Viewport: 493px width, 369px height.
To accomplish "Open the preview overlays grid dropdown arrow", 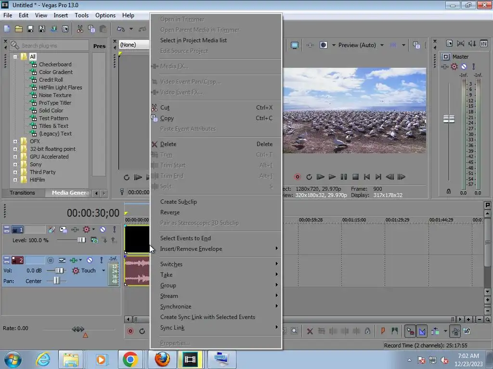I will pos(403,45).
